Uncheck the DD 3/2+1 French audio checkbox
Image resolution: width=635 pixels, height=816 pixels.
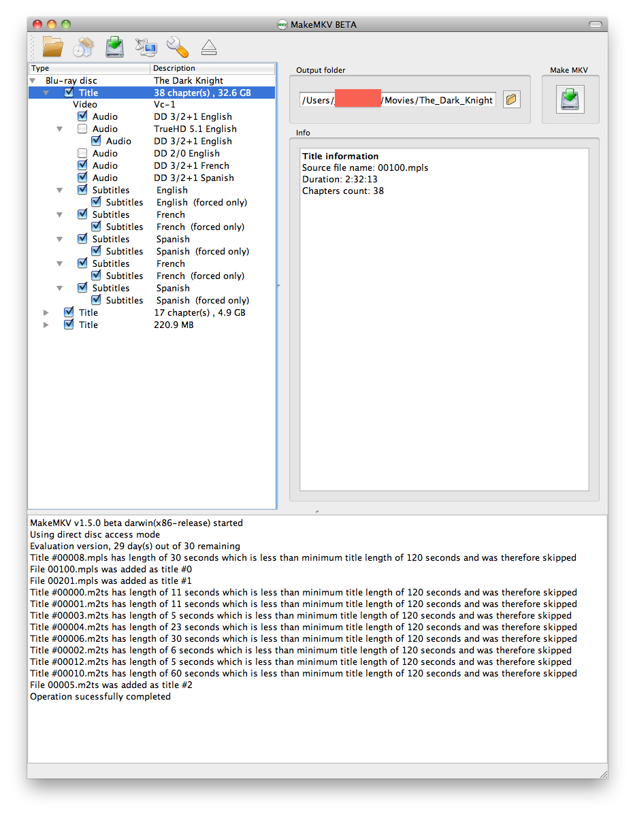click(82, 165)
